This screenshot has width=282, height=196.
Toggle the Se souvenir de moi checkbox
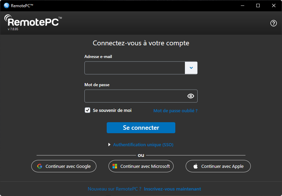(x=87, y=110)
